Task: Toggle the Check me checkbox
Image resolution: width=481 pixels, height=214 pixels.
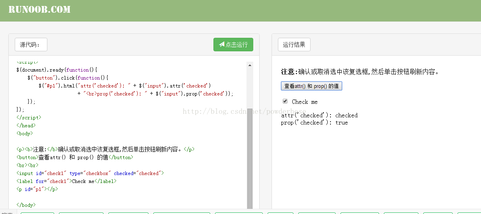Action: 285,101
